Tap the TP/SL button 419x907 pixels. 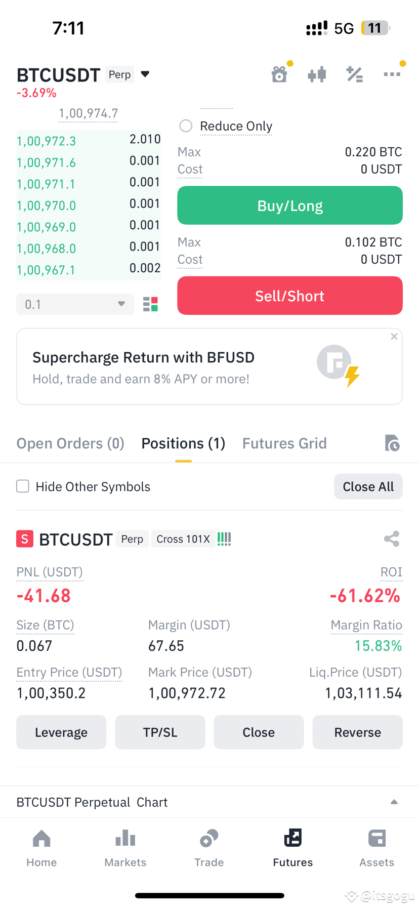click(160, 732)
